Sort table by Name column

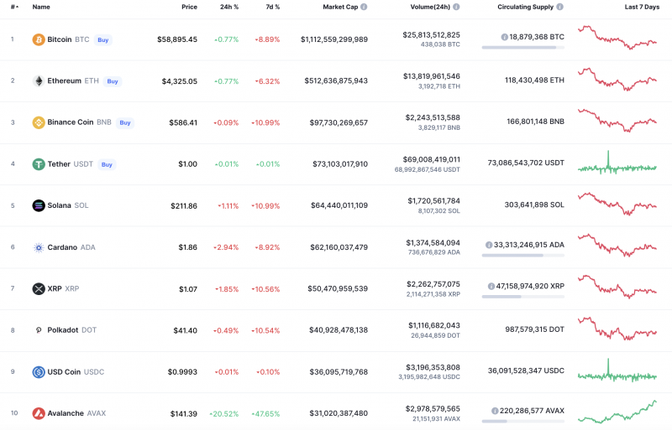point(41,7)
